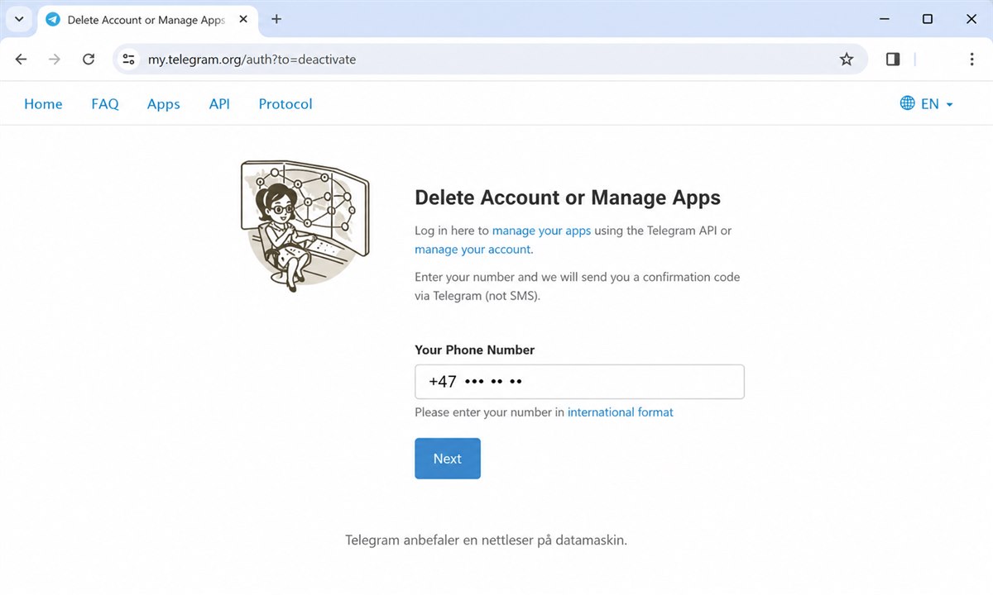993x595 pixels.
Task: Open the 'international format' link
Action: tap(621, 412)
